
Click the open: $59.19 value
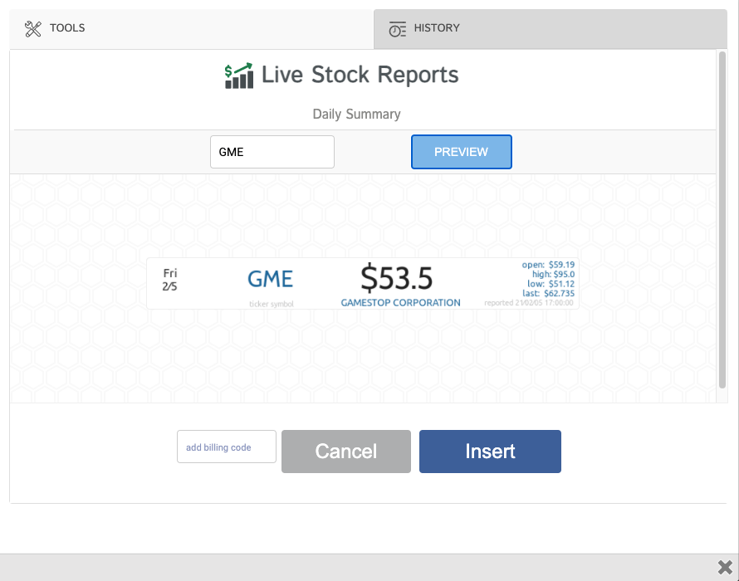click(x=548, y=265)
